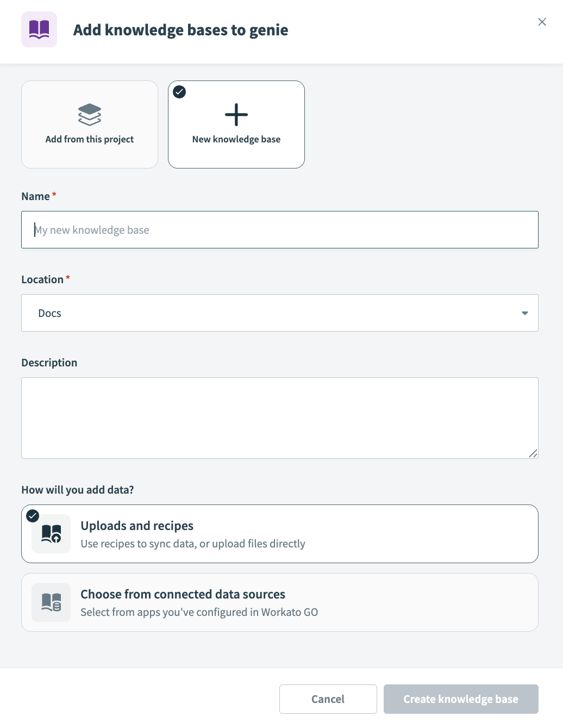Click the plus icon in New knowledge base card
563x723 pixels.
tap(236, 115)
